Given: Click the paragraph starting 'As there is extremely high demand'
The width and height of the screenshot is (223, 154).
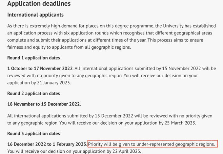Looking at the screenshot, I should click(x=111, y=36).
